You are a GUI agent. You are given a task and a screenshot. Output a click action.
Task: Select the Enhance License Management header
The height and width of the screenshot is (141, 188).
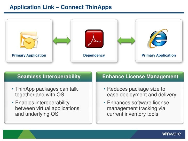pyautogui.click(x=140, y=77)
